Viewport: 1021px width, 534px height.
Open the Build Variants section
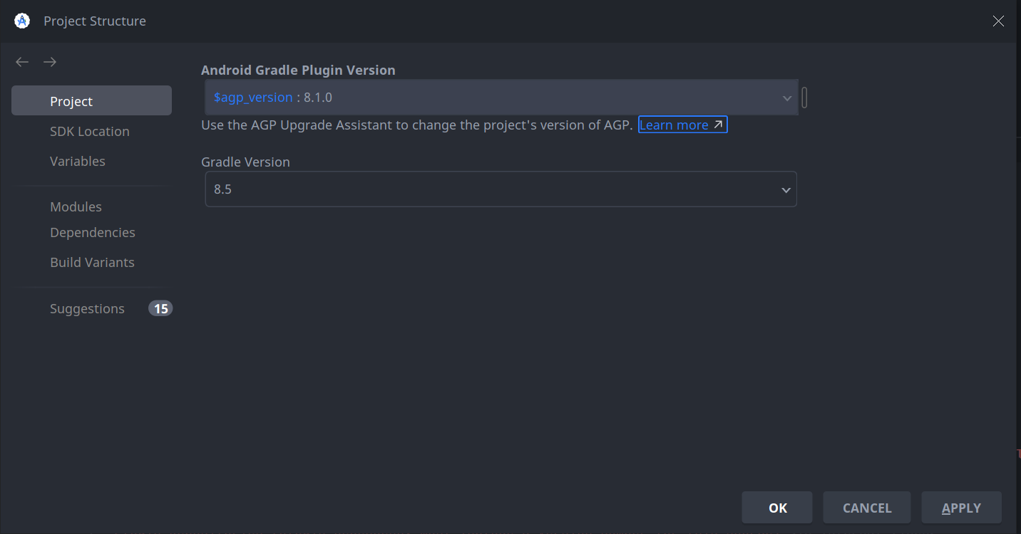tap(92, 263)
